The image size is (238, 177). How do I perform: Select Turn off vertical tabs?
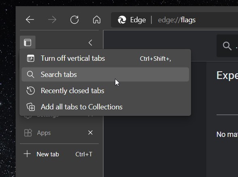(x=105, y=58)
